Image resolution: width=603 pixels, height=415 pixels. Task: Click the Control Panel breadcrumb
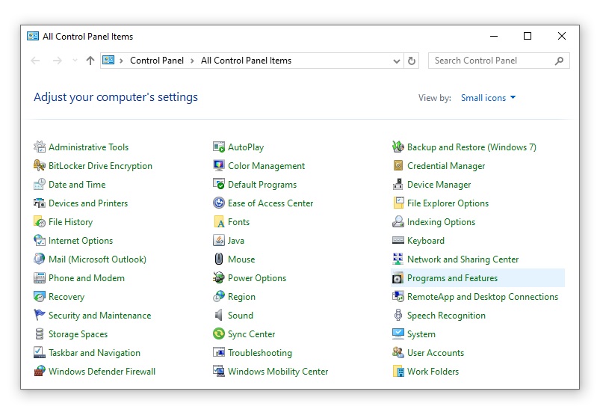tap(157, 61)
